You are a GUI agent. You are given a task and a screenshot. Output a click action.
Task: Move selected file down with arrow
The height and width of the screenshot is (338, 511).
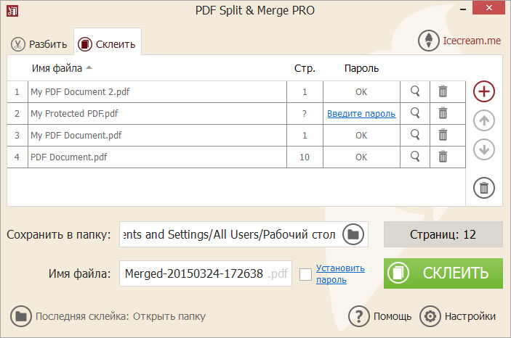(484, 149)
